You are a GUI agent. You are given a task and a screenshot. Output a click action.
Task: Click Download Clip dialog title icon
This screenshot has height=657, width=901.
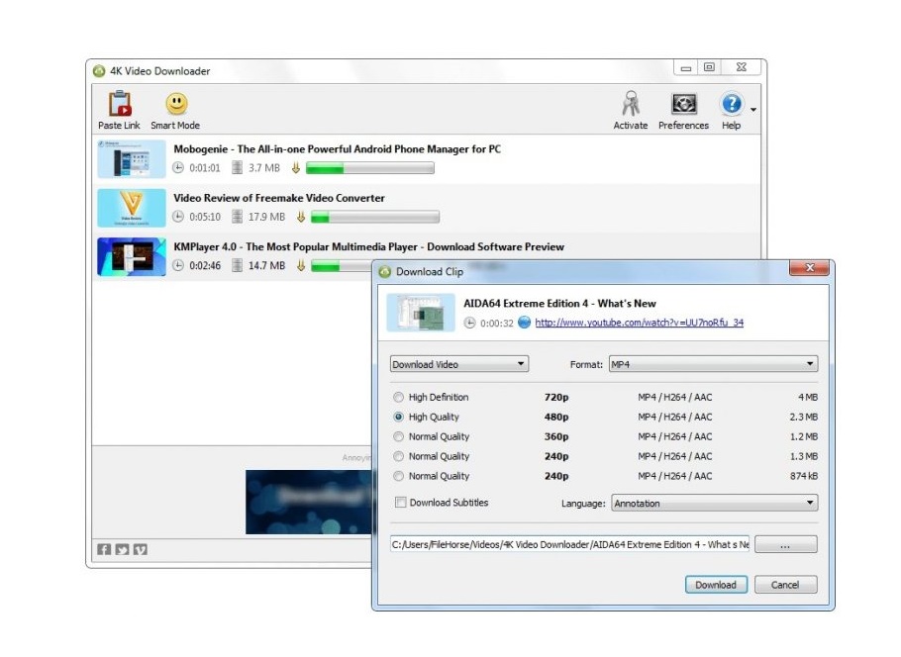pyautogui.click(x=384, y=272)
